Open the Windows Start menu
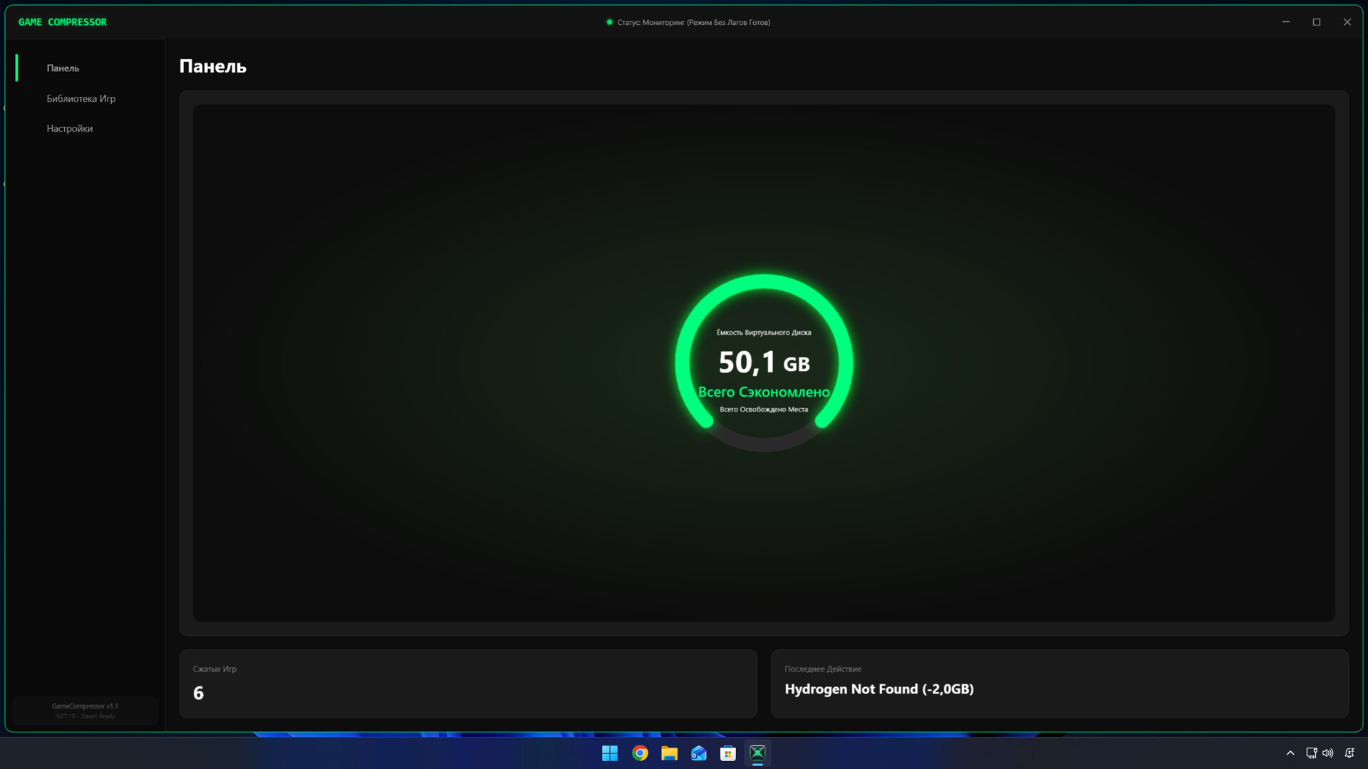Image resolution: width=1368 pixels, height=769 pixels. pyautogui.click(x=610, y=753)
